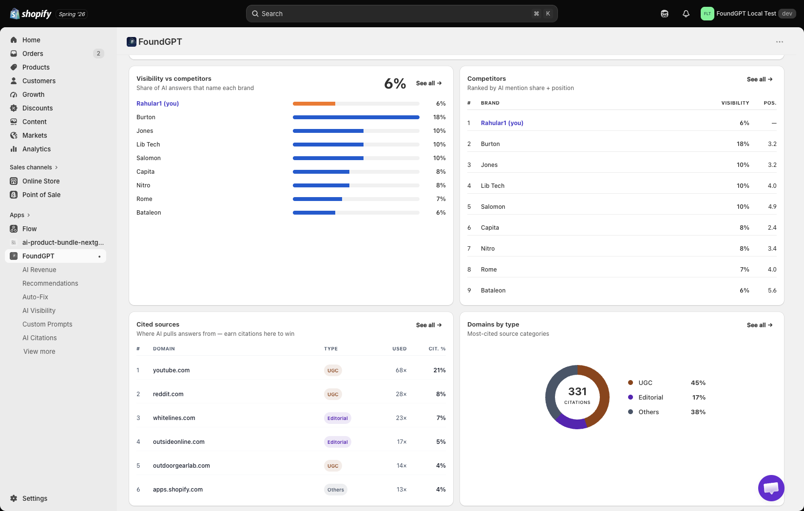Click the Orders icon in sidebar
The image size is (804, 511).
(x=14, y=54)
